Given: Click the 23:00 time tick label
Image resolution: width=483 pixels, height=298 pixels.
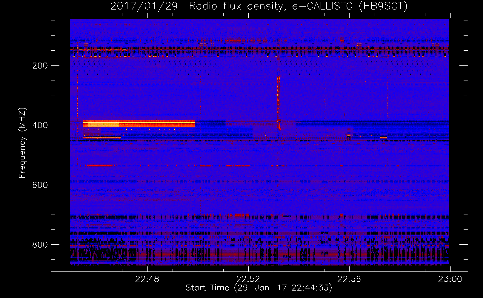Looking at the screenshot, I should pos(450,279).
